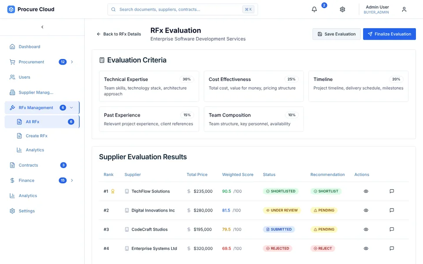Viewport: 423px width, 264px height.
Task: Click the REJECT recommendation badge
Action: coord(323,248)
